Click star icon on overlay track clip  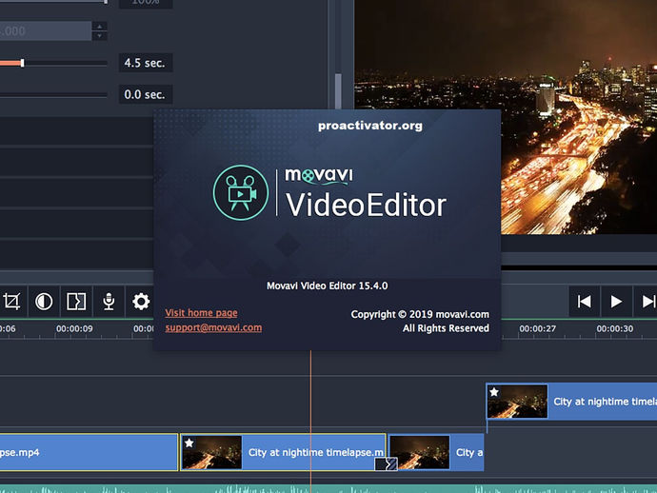pyautogui.click(x=494, y=392)
